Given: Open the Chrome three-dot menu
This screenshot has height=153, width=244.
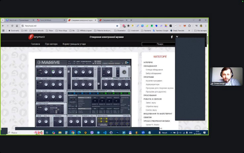Looking at the screenshot, I should tap(206, 26).
